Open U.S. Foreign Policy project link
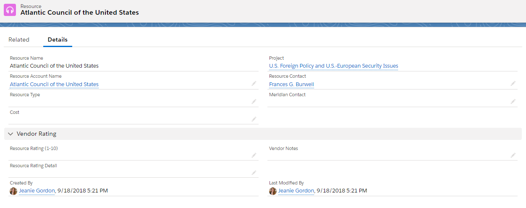526x208 pixels. (334, 66)
